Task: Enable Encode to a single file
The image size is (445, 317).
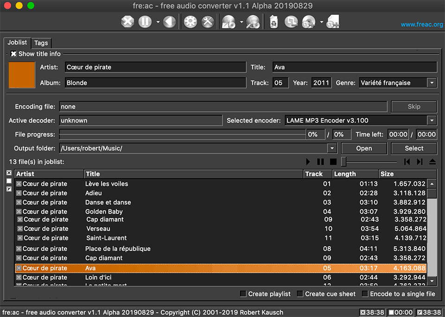Action: (365, 293)
